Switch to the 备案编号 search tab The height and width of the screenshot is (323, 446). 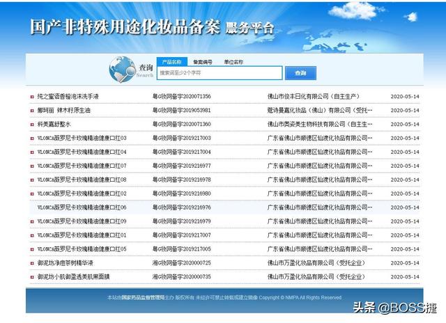click(203, 62)
